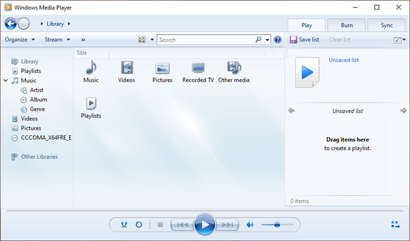Viewport: 410px width, 241px height.
Task: Click the '0 items' status text
Action: pos(299,201)
